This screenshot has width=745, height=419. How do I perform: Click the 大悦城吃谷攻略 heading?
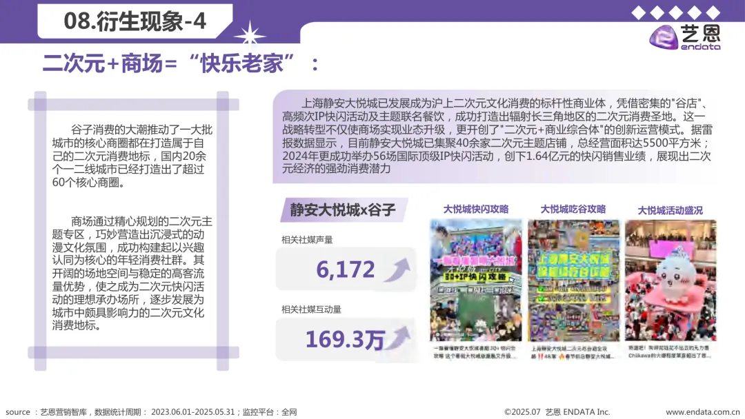(x=573, y=209)
